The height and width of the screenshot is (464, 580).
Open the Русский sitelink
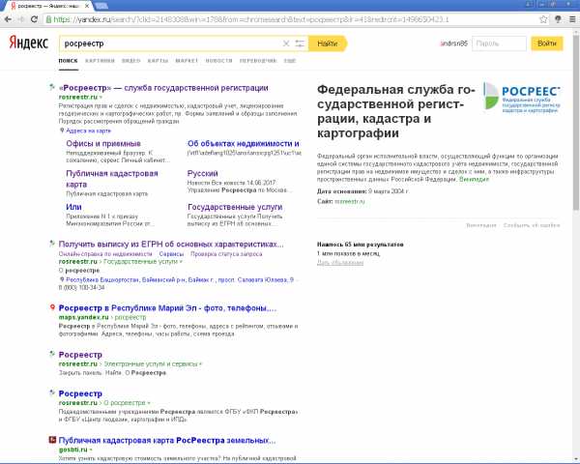click(202, 174)
